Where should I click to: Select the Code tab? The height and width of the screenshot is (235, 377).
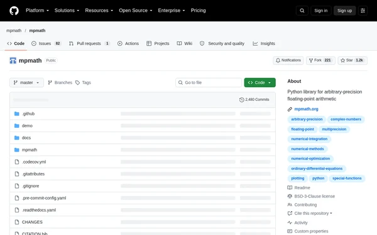[x=16, y=43]
